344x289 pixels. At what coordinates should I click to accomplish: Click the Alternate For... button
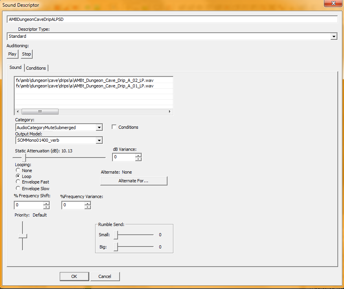point(134,181)
